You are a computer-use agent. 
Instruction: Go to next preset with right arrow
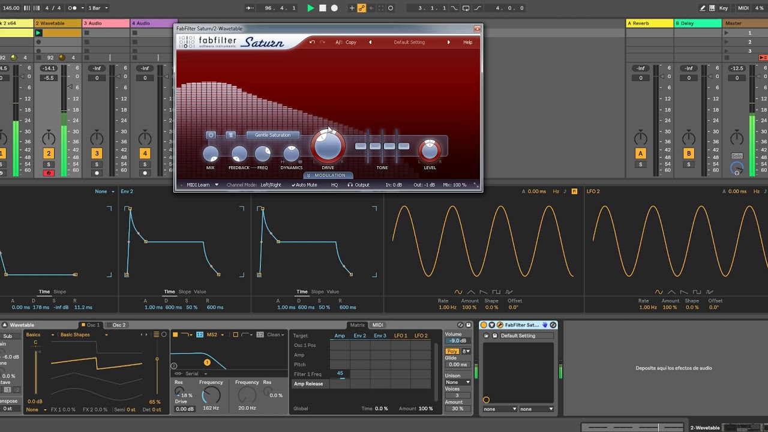point(448,42)
